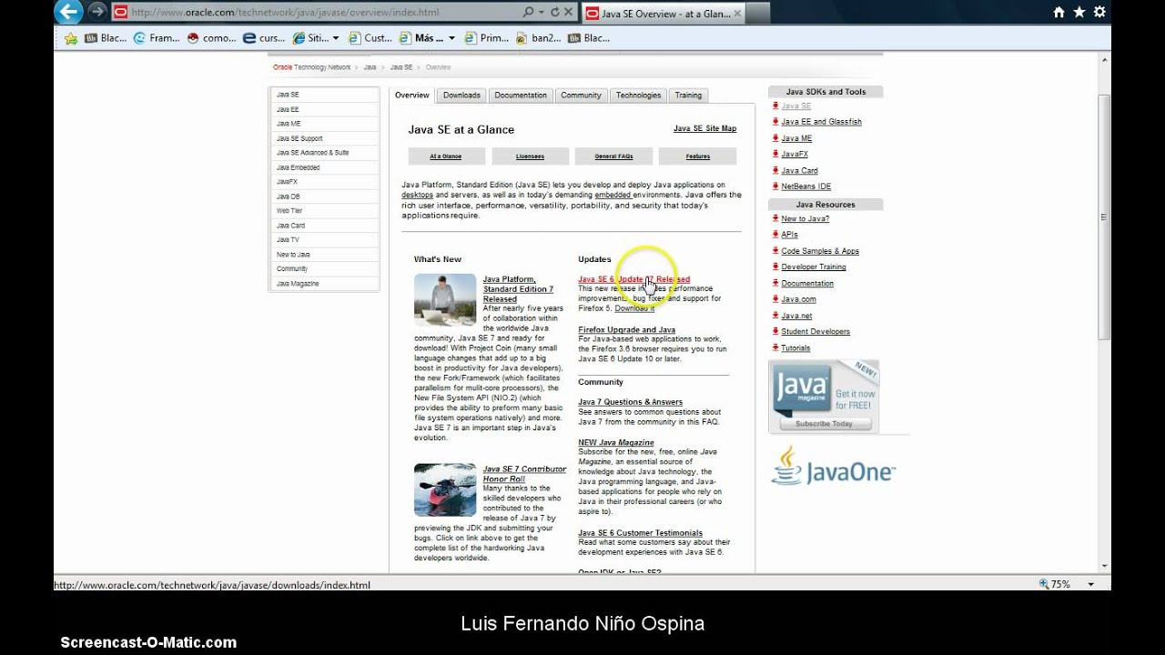Click the 'Java SE 7 Contributor Honor Roll' link
This screenshot has width=1165, height=655.
[x=524, y=474]
